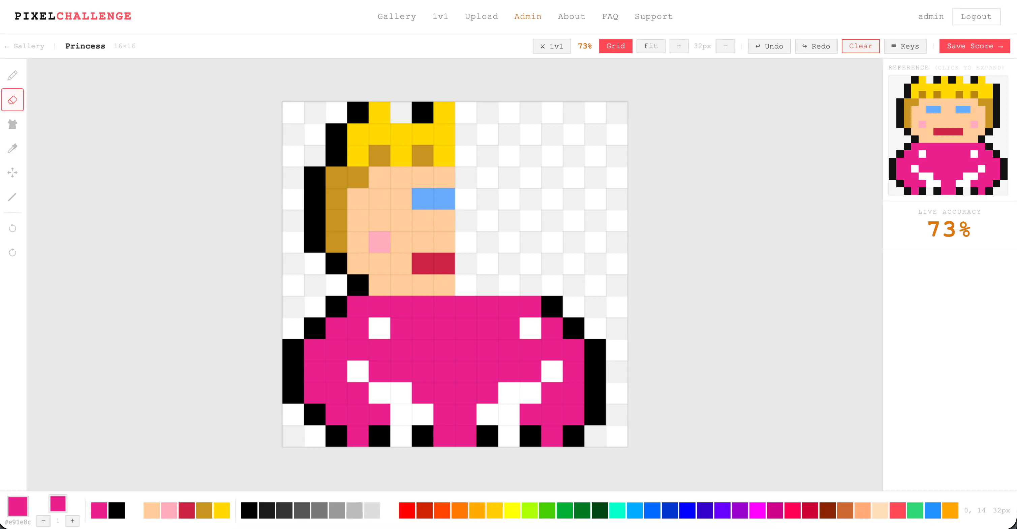Image resolution: width=1017 pixels, height=529 pixels.
Task: Open the Admin section
Action: (527, 17)
